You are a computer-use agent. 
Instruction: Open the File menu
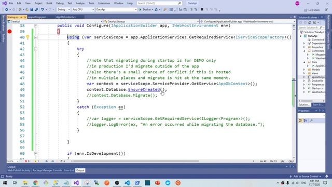[11, 4]
